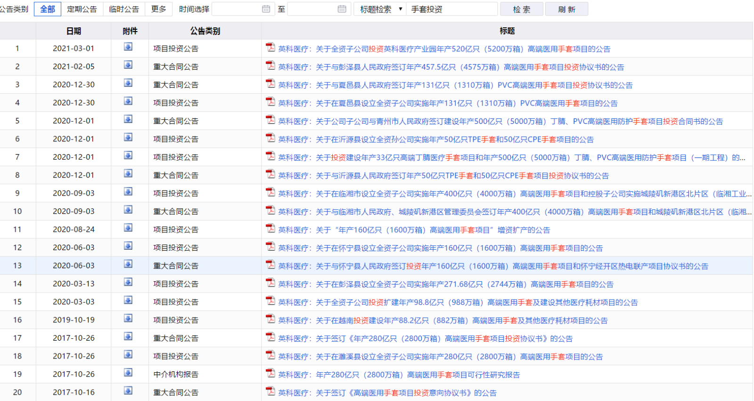
Task: Open PDF icon in row 8 沂源县人民政府签订
Action: [x=270, y=174]
